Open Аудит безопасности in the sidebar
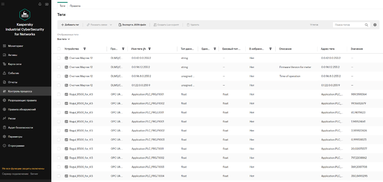This screenshot has height=182, width=383. pos(20,128)
